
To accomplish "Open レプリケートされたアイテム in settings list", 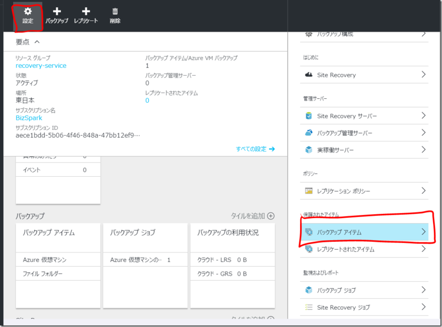I will pyautogui.click(x=364, y=249).
